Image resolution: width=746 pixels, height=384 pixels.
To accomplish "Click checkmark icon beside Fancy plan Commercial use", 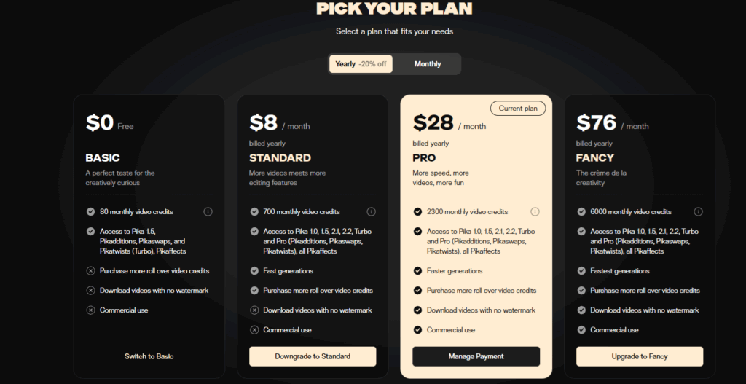I will [581, 330].
